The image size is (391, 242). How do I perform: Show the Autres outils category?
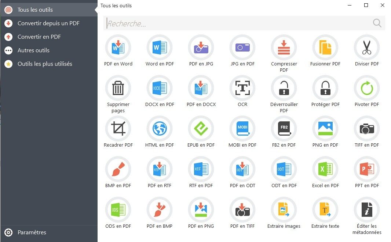[49, 50]
